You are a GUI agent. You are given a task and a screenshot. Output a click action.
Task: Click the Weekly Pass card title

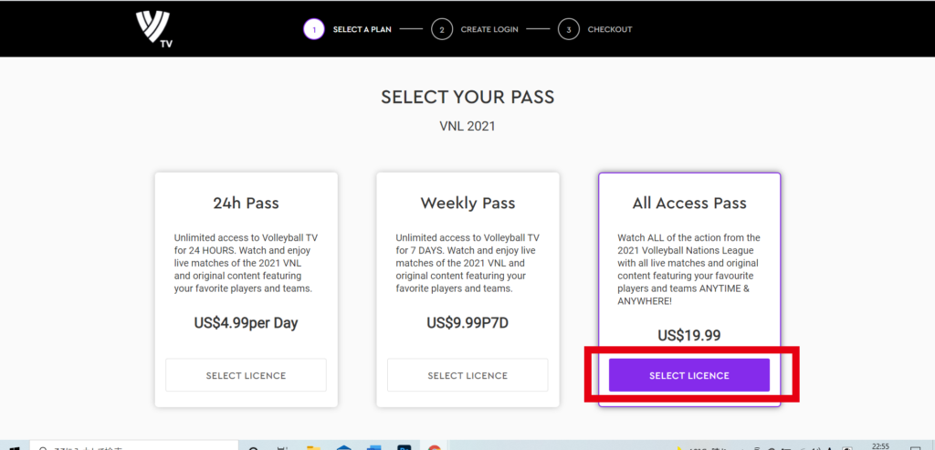pos(467,204)
